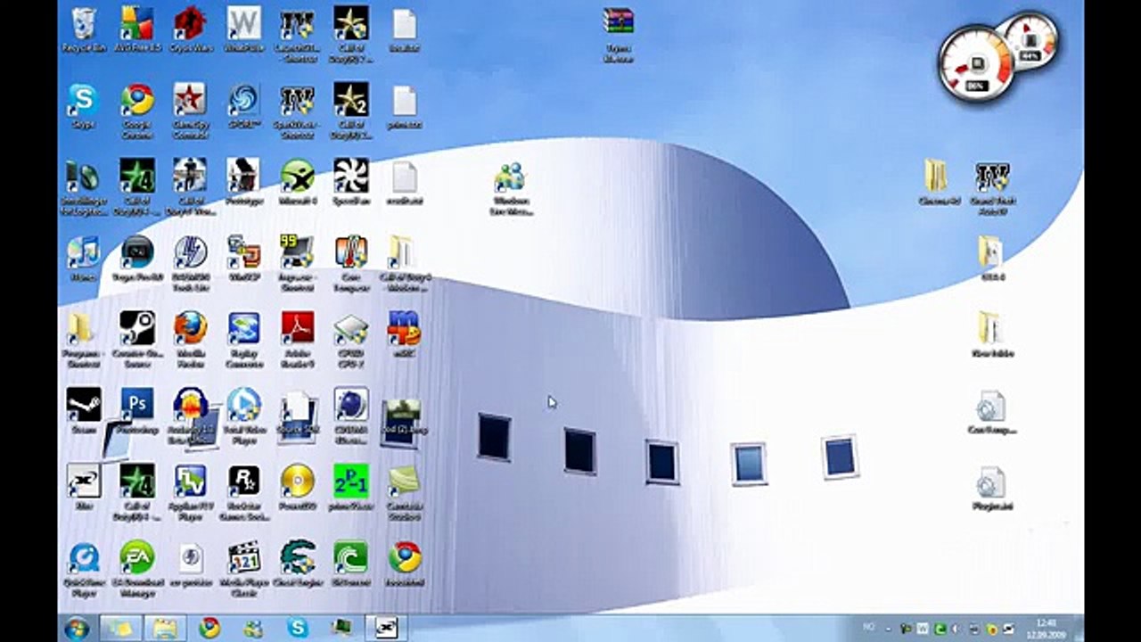Select Applian FLV Player shortcut
This screenshot has height=642, width=1141.
click(190, 493)
